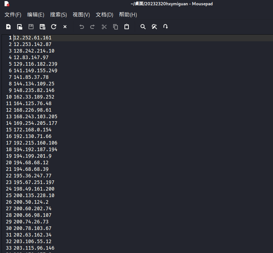
Task: Click on 144.134.109.25
Action: 34,84
